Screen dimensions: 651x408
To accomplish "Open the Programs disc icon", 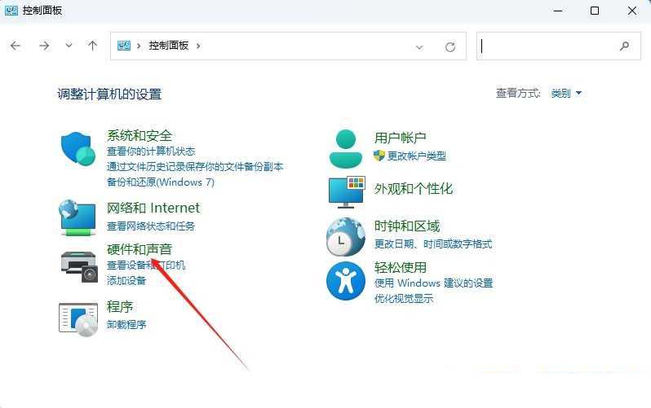I will point(78,318).
